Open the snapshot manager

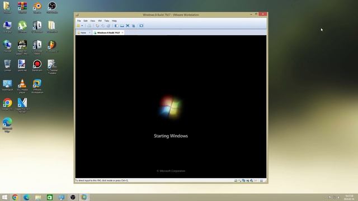coord(109,26)
